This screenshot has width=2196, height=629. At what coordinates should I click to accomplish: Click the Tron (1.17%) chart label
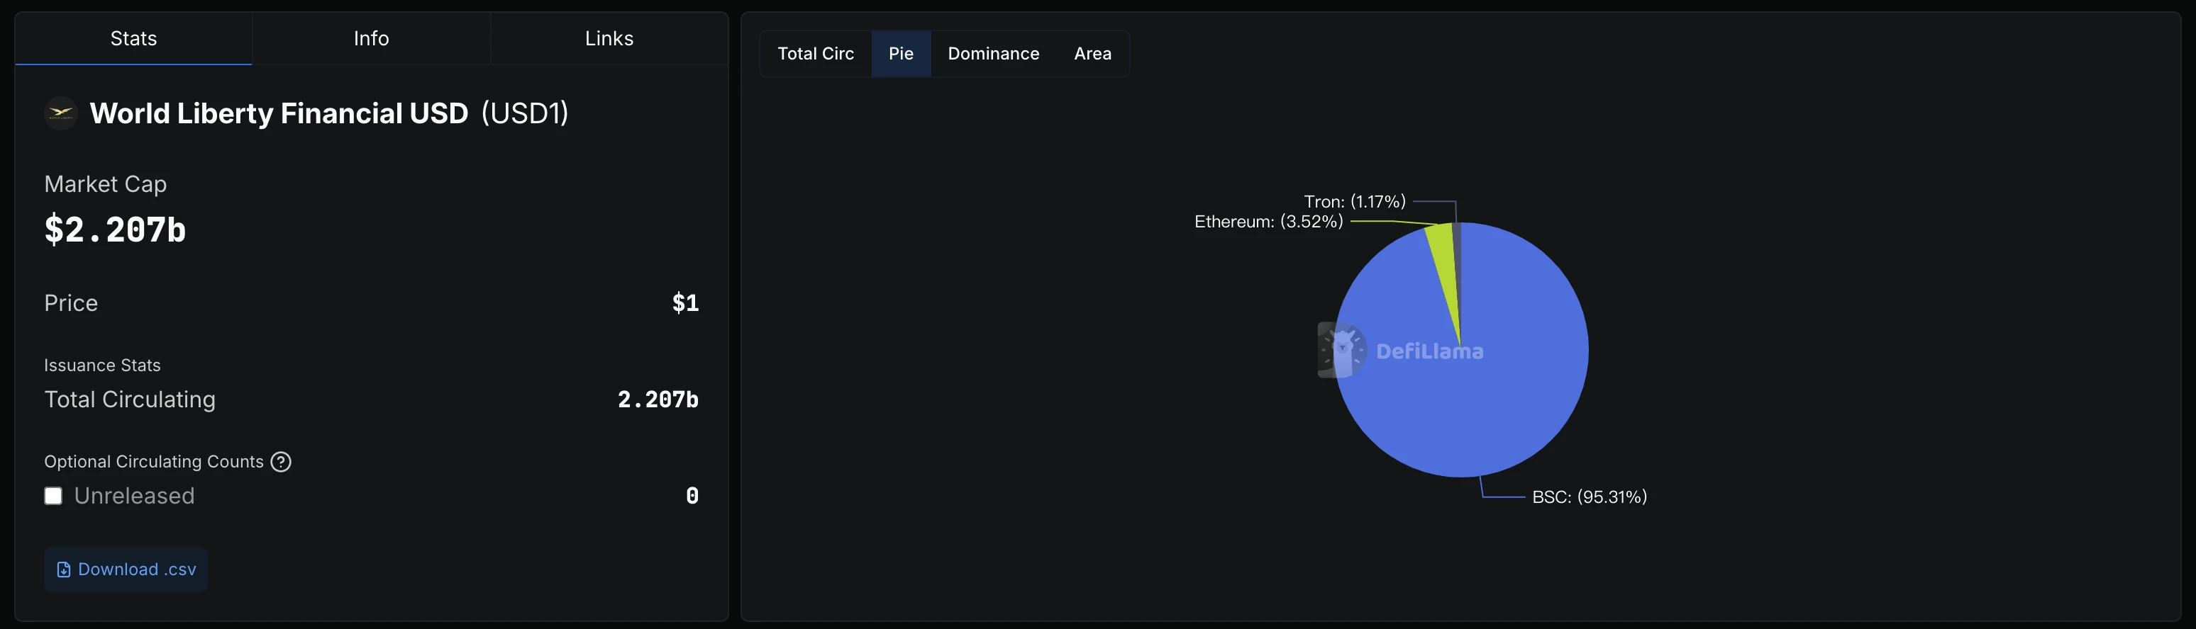point(1354,202)
